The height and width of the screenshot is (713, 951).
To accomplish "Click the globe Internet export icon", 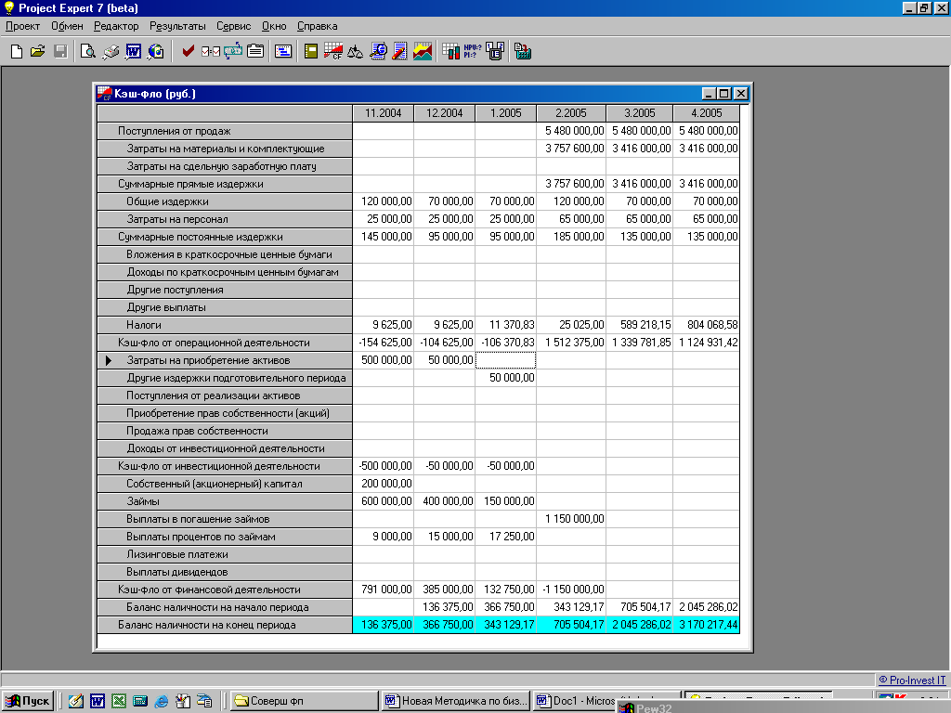I will point(156,52).
